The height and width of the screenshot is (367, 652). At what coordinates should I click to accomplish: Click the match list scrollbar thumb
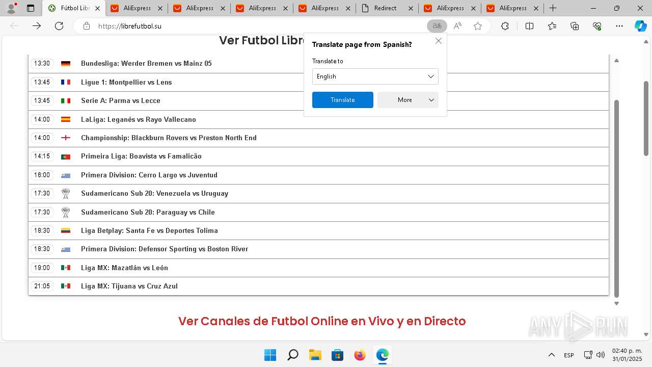pos(616,199)
